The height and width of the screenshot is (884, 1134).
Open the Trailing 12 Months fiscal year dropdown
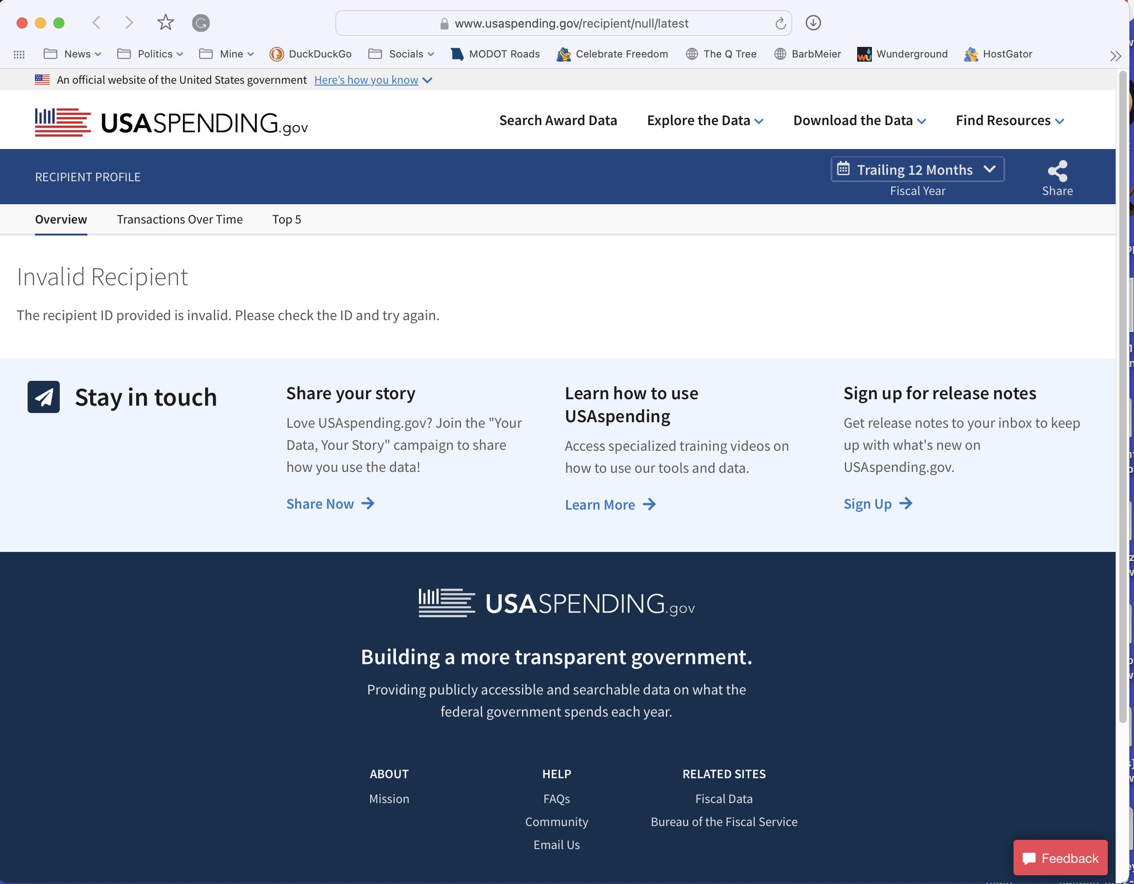click(917, 169)
